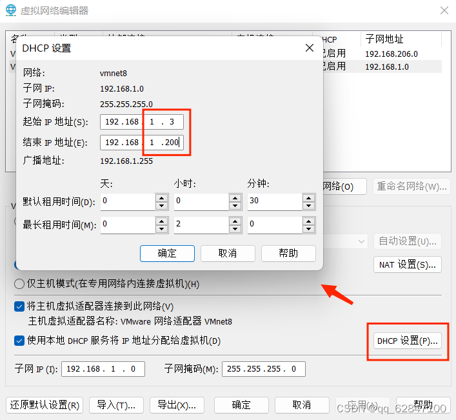Screen dimensions: 456x420
Task: Click 起始 IP 地址 input field
Action: pyautogui.click(x=142, y=121)
